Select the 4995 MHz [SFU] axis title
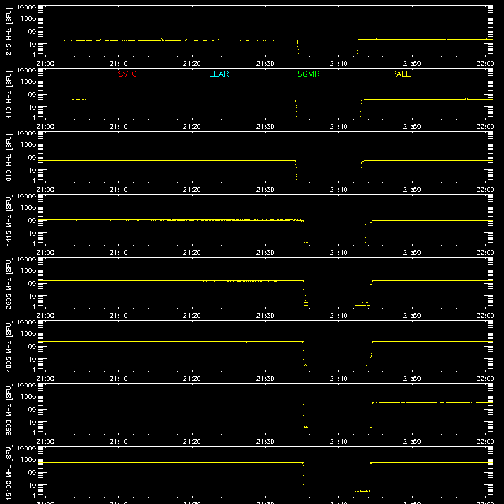The width and height of the screenshot is (504, 504). [x=8, y=346]
